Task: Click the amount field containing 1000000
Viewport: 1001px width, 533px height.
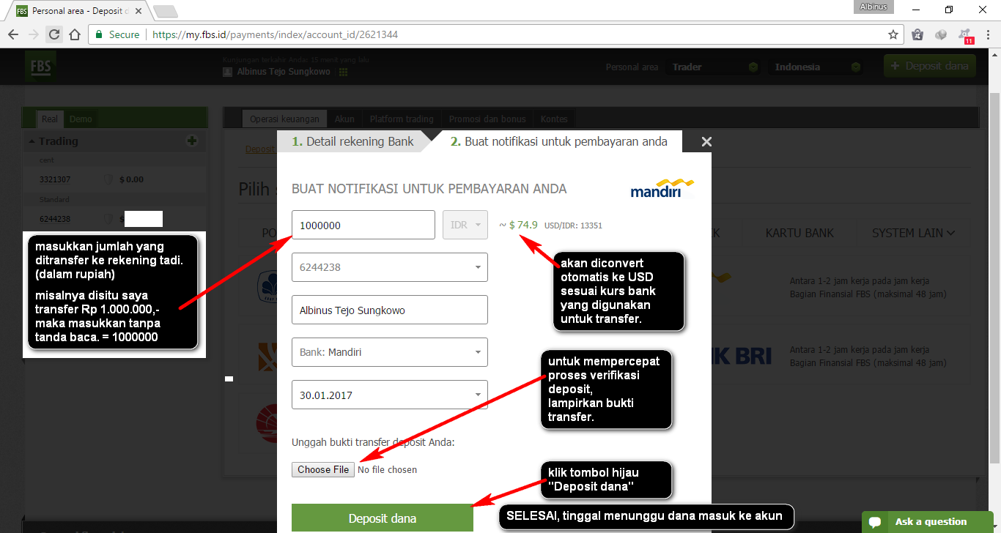Action: (x=363, y=225)
